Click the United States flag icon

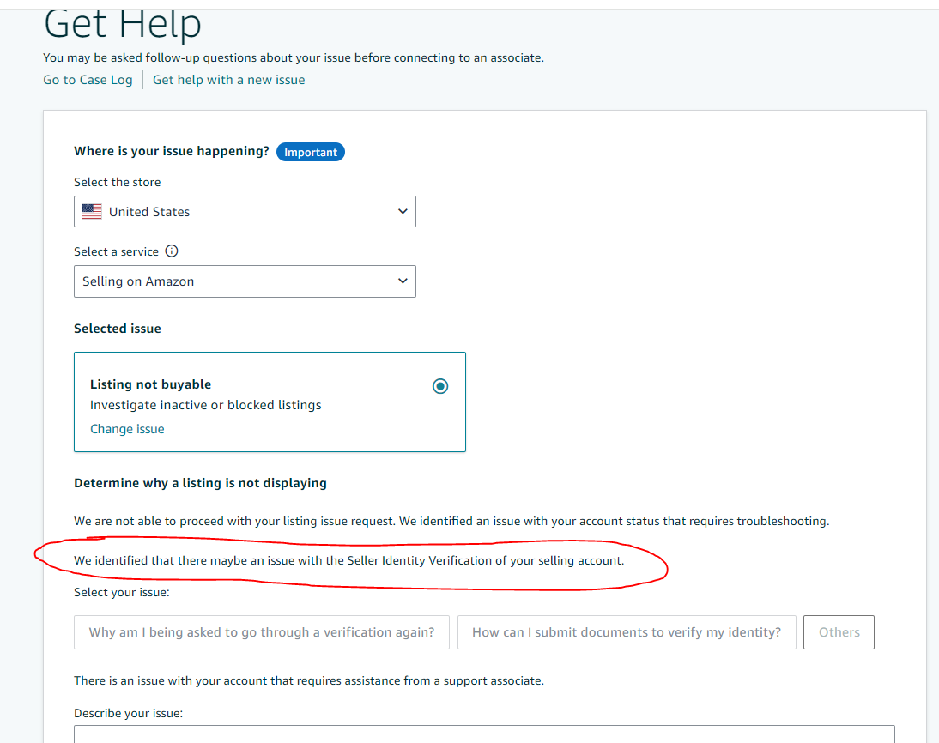(x=92, y=211)
